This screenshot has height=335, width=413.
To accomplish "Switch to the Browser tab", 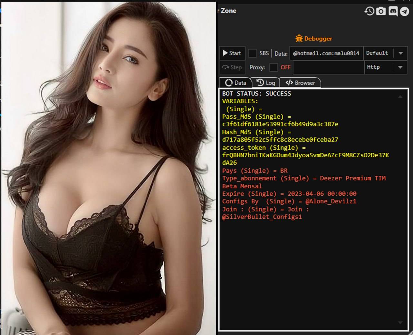I will [x=300, y=83].
